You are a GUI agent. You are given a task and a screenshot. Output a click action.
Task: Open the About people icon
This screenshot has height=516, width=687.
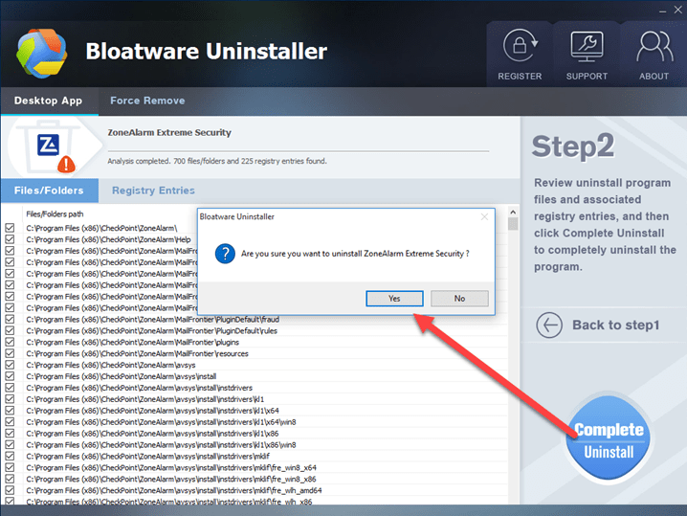(x=654, y=47)
